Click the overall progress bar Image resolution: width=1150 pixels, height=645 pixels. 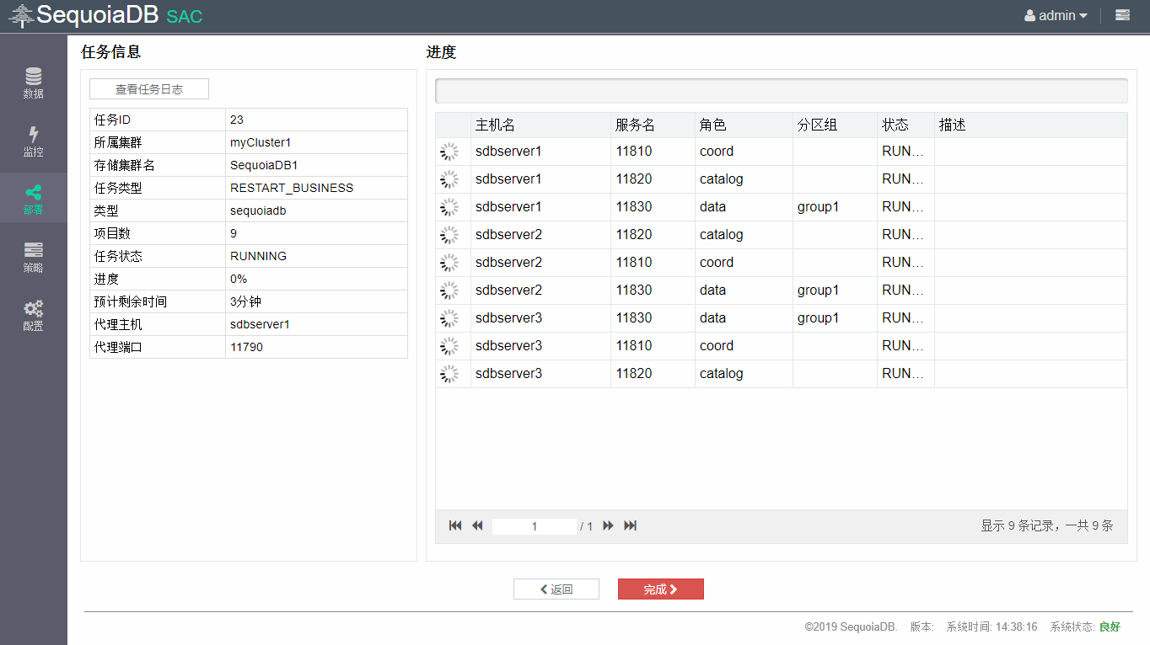point(781,91)
